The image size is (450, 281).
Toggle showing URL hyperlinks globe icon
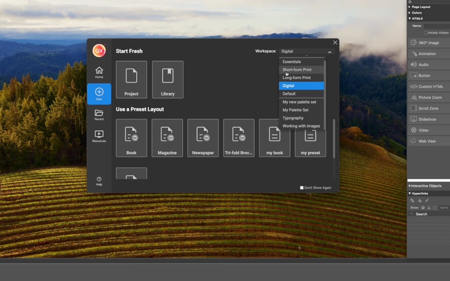tap(423, 207)
